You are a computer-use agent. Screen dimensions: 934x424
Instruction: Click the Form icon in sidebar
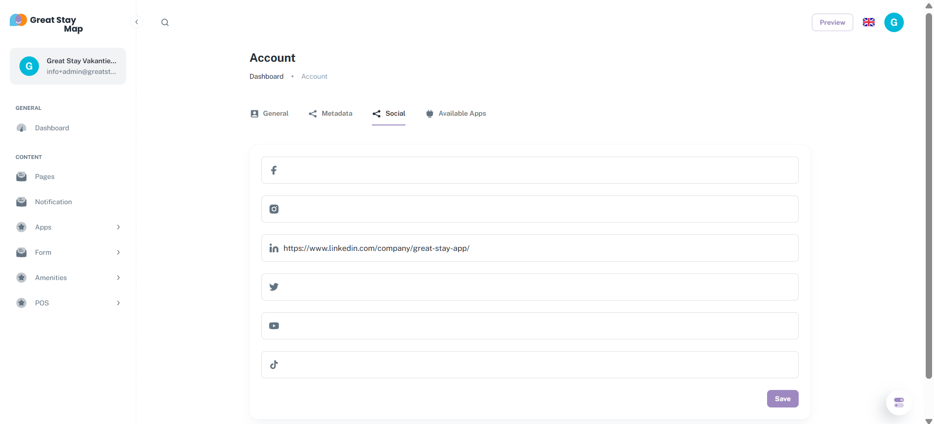(21, 252)
